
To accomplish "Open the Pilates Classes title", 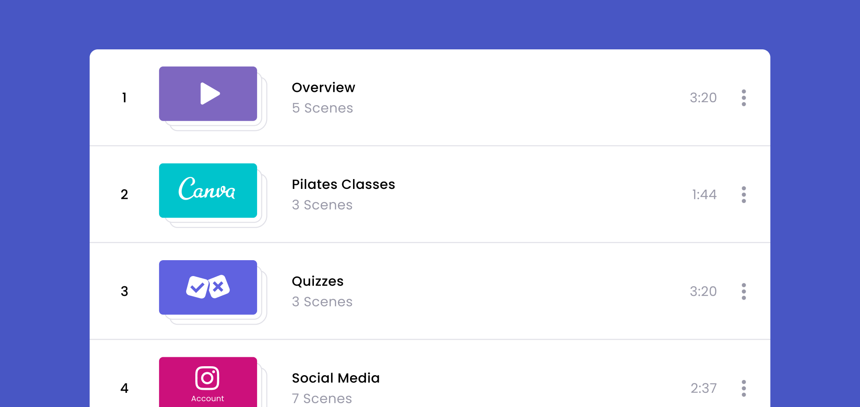I will [343, 185].
